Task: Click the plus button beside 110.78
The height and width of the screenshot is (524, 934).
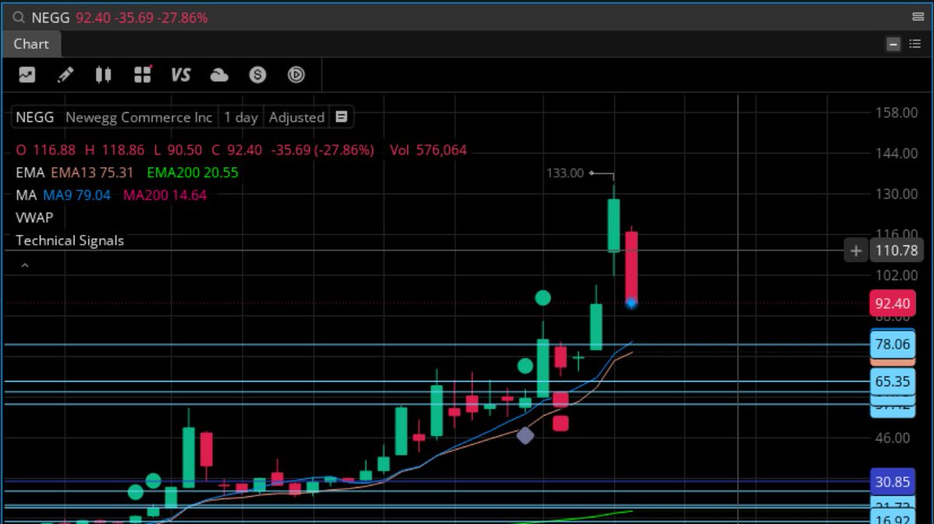Action: pos(855,250)
